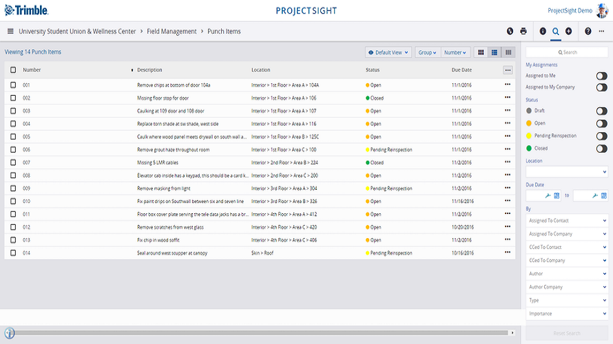Open the top toolbar more options ellipsis
This screenshot has width=613, height=344.
[601, 31]
